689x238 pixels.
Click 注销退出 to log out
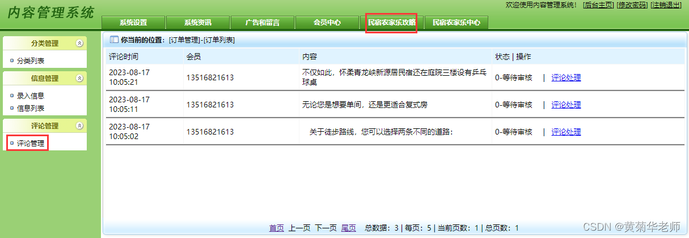coord(666,5)
